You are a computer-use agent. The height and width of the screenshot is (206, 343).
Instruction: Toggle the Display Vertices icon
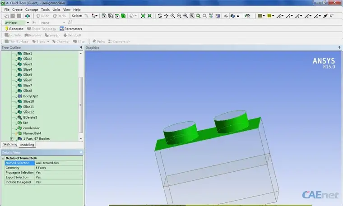pyautogui.click(x=332, y=16)
